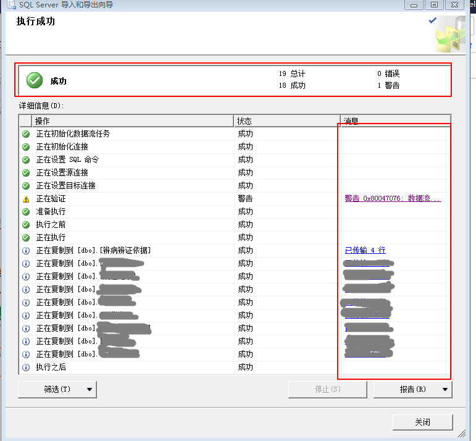
Task: Click the success icon on 正在初始化数据流任务 row
Action: [26, 134]
